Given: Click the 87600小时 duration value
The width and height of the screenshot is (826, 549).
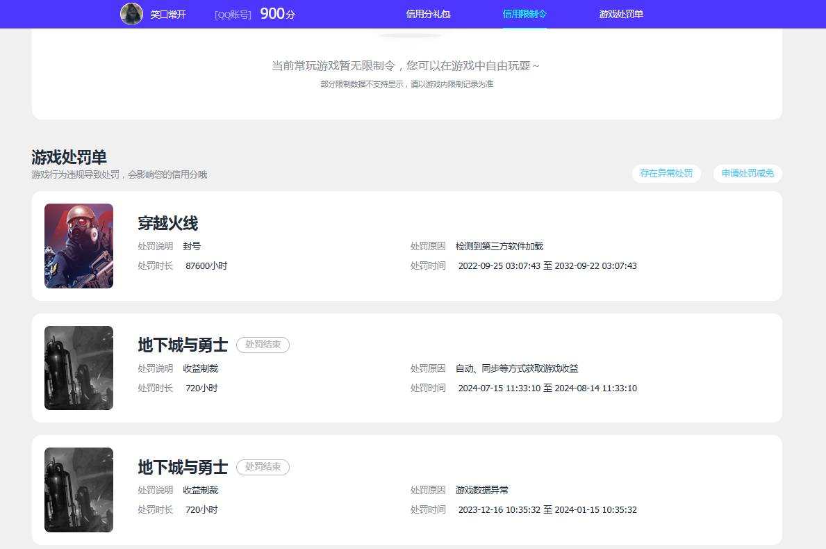Looking at the screenshot, I should [x=206, y=266].
